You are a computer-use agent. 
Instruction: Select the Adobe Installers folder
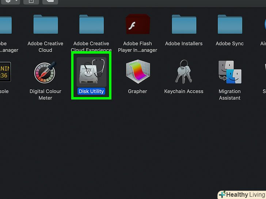coord(184,24)
